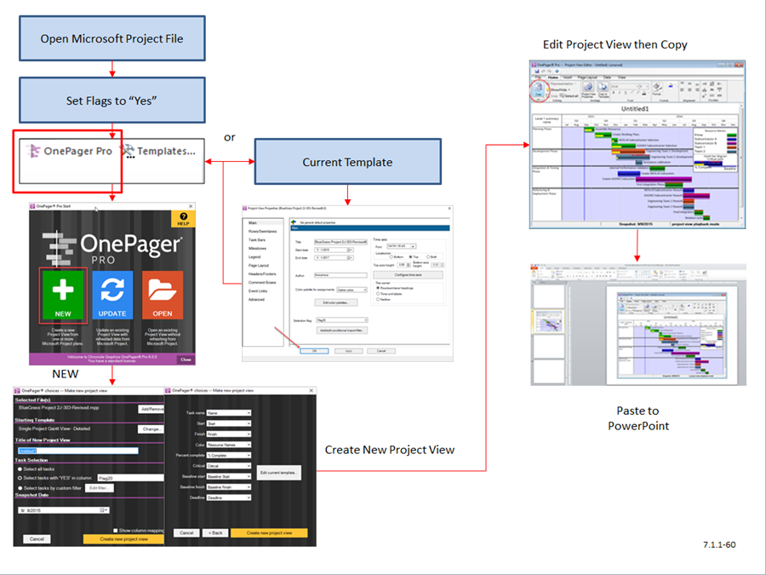
Task: Click the Copy to Template ribbon icon
Action: tap(603, 88)
